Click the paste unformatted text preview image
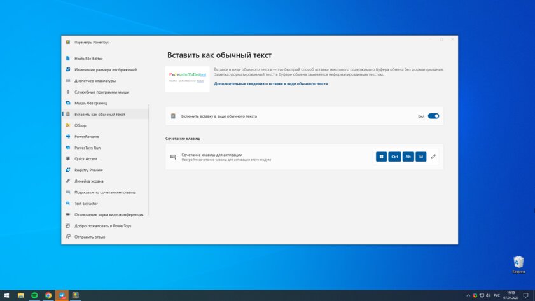 (187, 79)
